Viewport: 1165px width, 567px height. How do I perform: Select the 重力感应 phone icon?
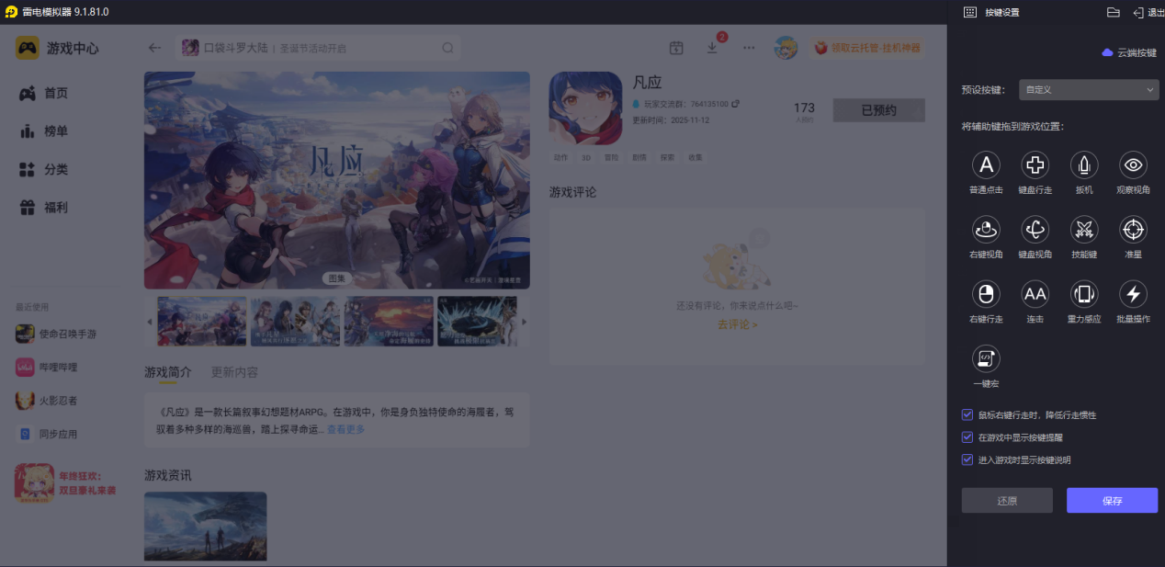coord(1084,294)
